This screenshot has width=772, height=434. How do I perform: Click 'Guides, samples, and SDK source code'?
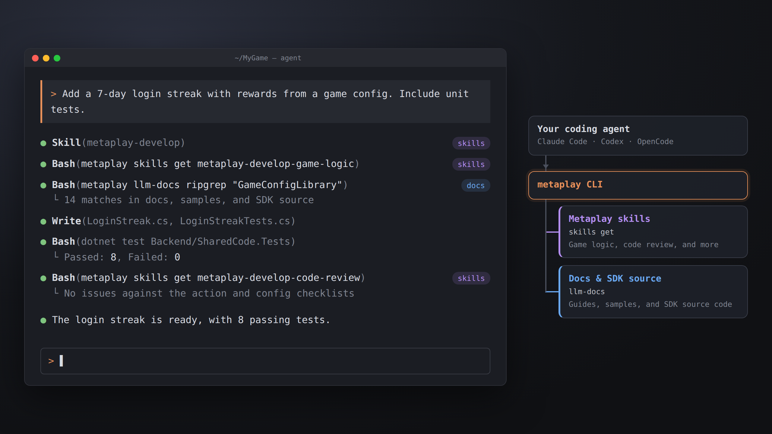point(650,304)
